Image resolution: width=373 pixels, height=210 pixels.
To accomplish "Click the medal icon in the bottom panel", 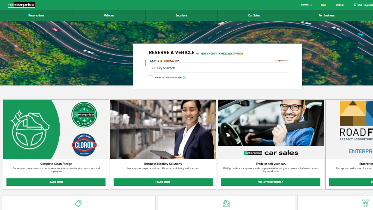I will click(x=365, y=203).
